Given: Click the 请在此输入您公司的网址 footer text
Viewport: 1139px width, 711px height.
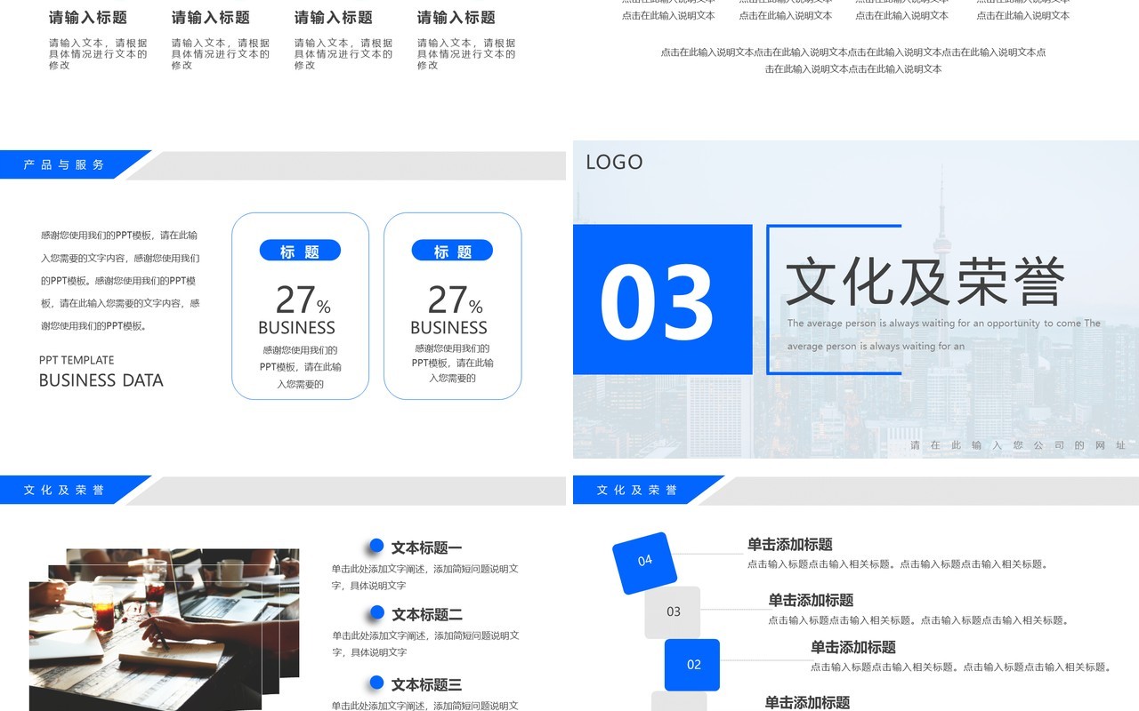Looking at the screenshot, I should (1018, 445).
